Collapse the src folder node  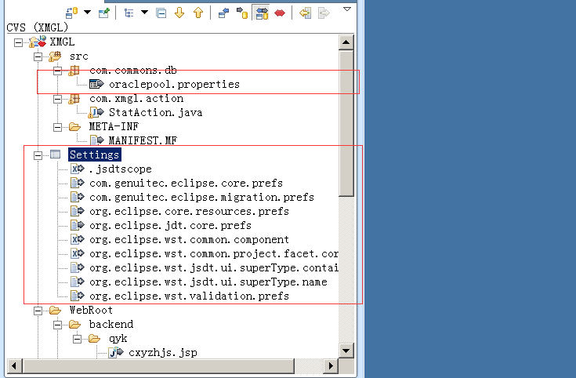38,56
